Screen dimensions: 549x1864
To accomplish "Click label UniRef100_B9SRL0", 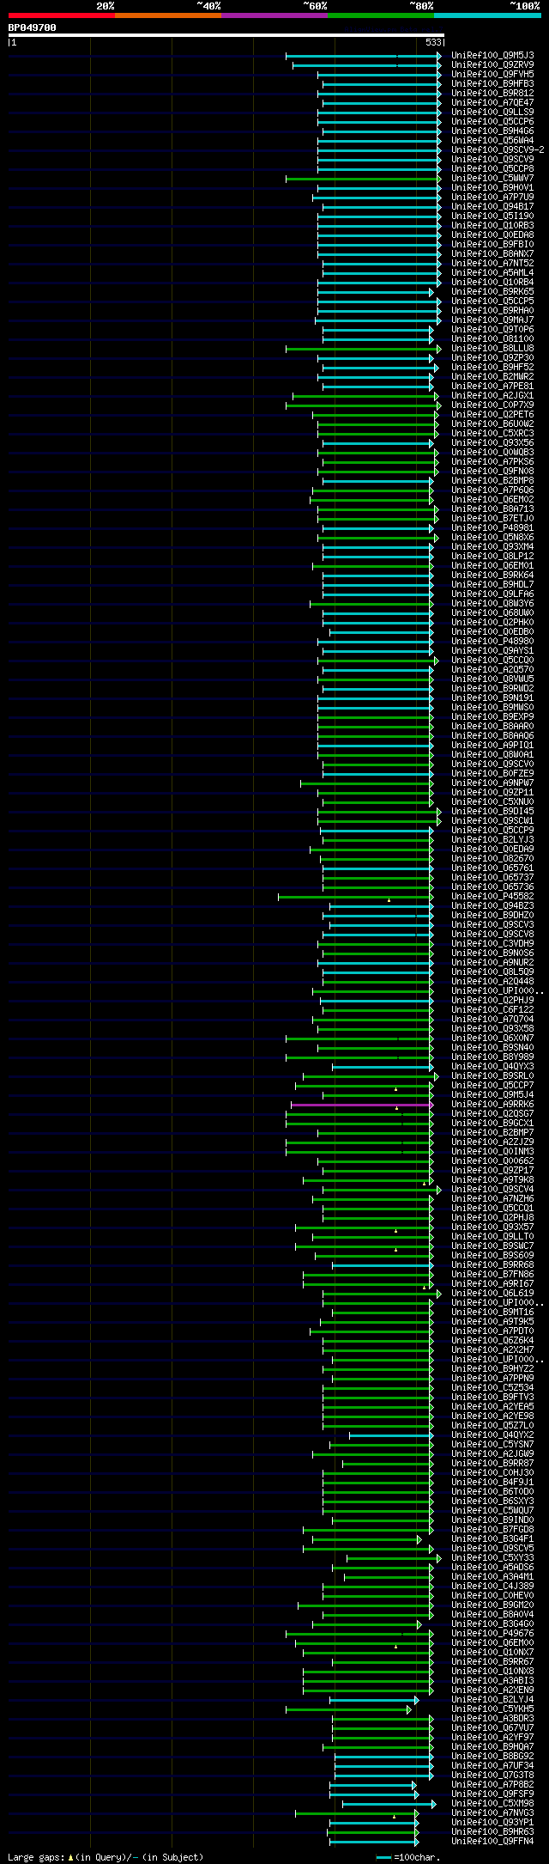I will pos(492,1075).
